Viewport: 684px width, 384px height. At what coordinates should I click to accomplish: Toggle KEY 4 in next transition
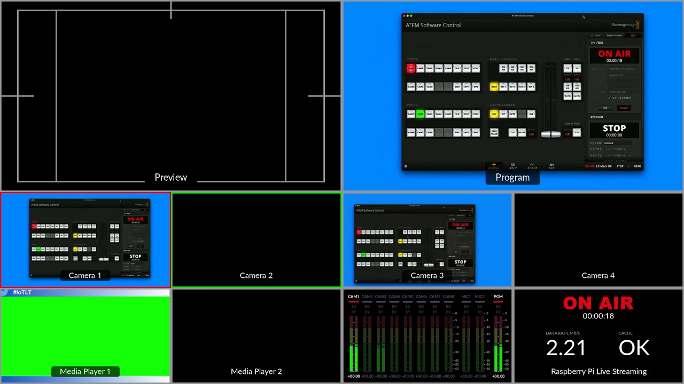[531, 87]
